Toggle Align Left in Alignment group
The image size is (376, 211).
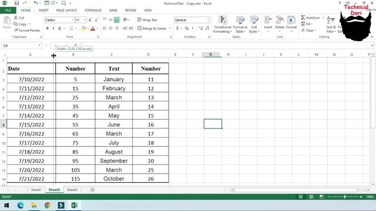point(105,28)
